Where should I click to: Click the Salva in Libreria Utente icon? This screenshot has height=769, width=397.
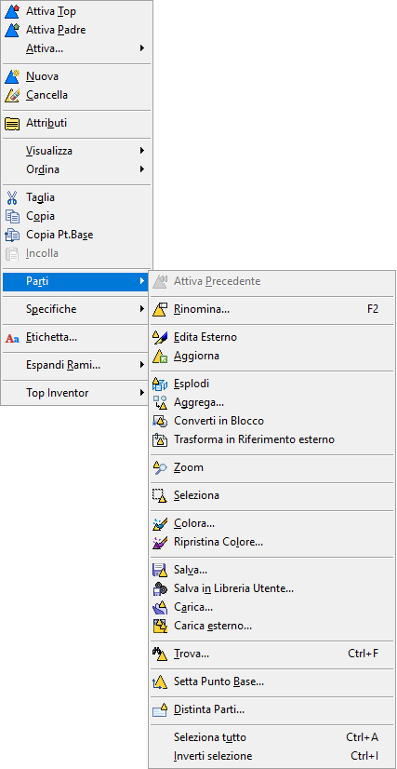click(x=160, y=588)
